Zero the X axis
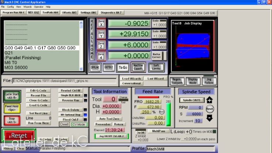Viewport: 272px width, 153px height. (x=101, y=23)
